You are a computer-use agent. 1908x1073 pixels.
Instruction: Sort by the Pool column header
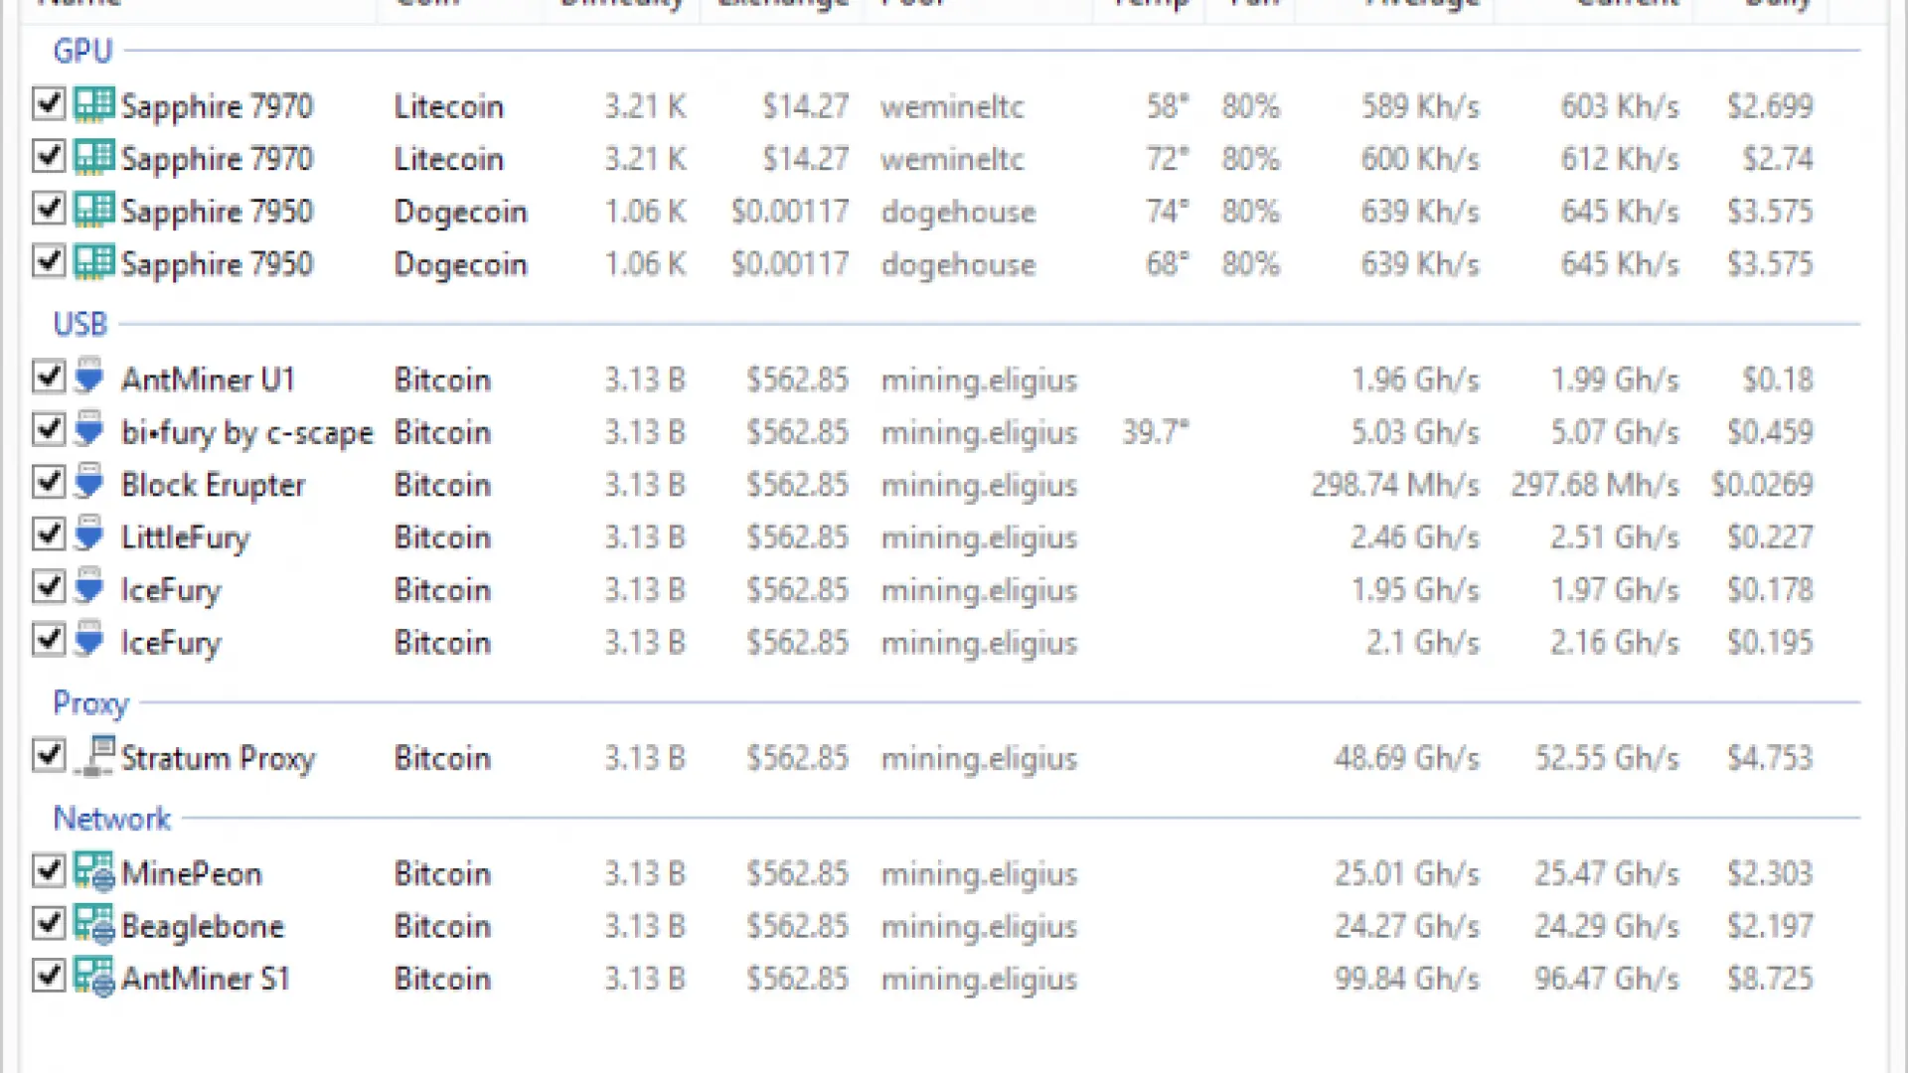tap(911, 5)
